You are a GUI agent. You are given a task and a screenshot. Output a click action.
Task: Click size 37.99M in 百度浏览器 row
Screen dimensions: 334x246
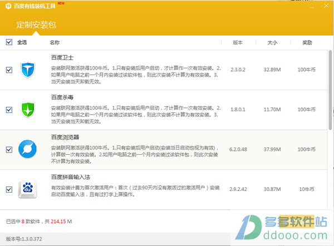[x=272, y=149]
